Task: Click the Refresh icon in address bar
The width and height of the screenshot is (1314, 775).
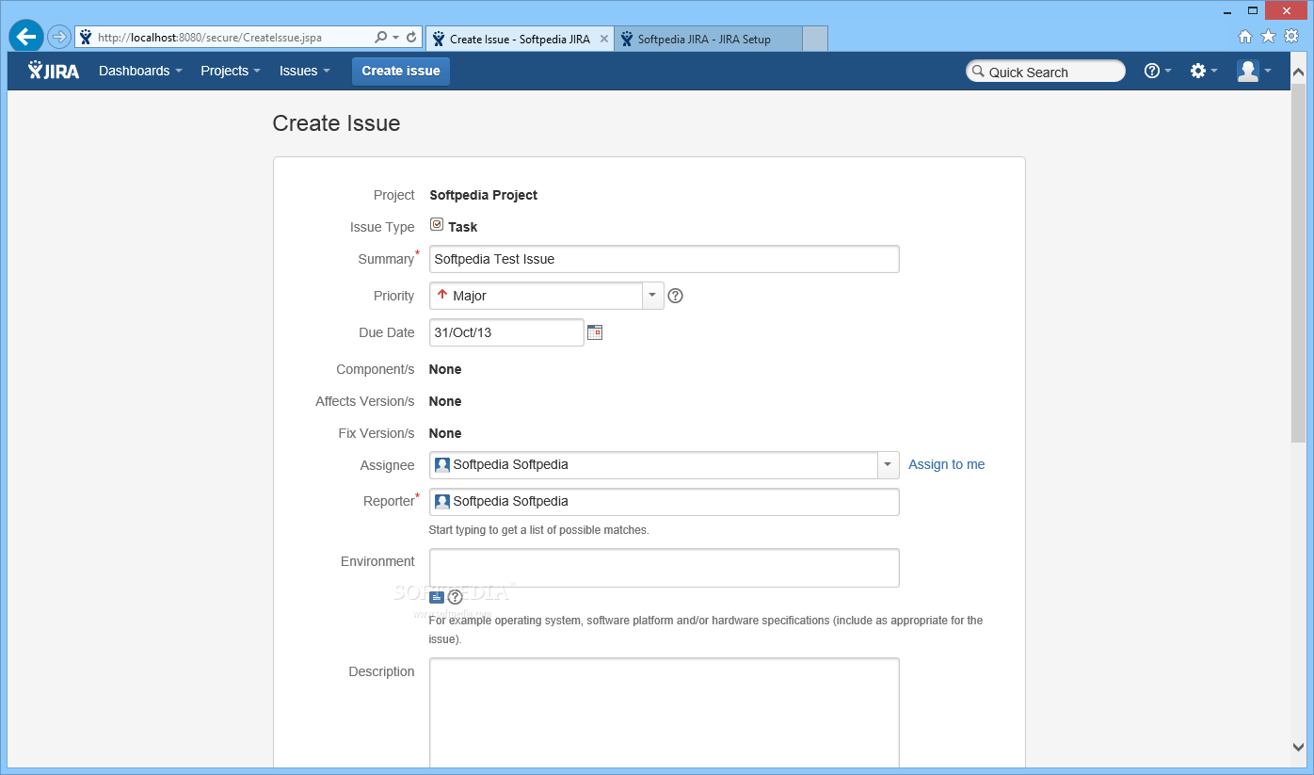Action: pyautogui.click(x=412, y=38)
